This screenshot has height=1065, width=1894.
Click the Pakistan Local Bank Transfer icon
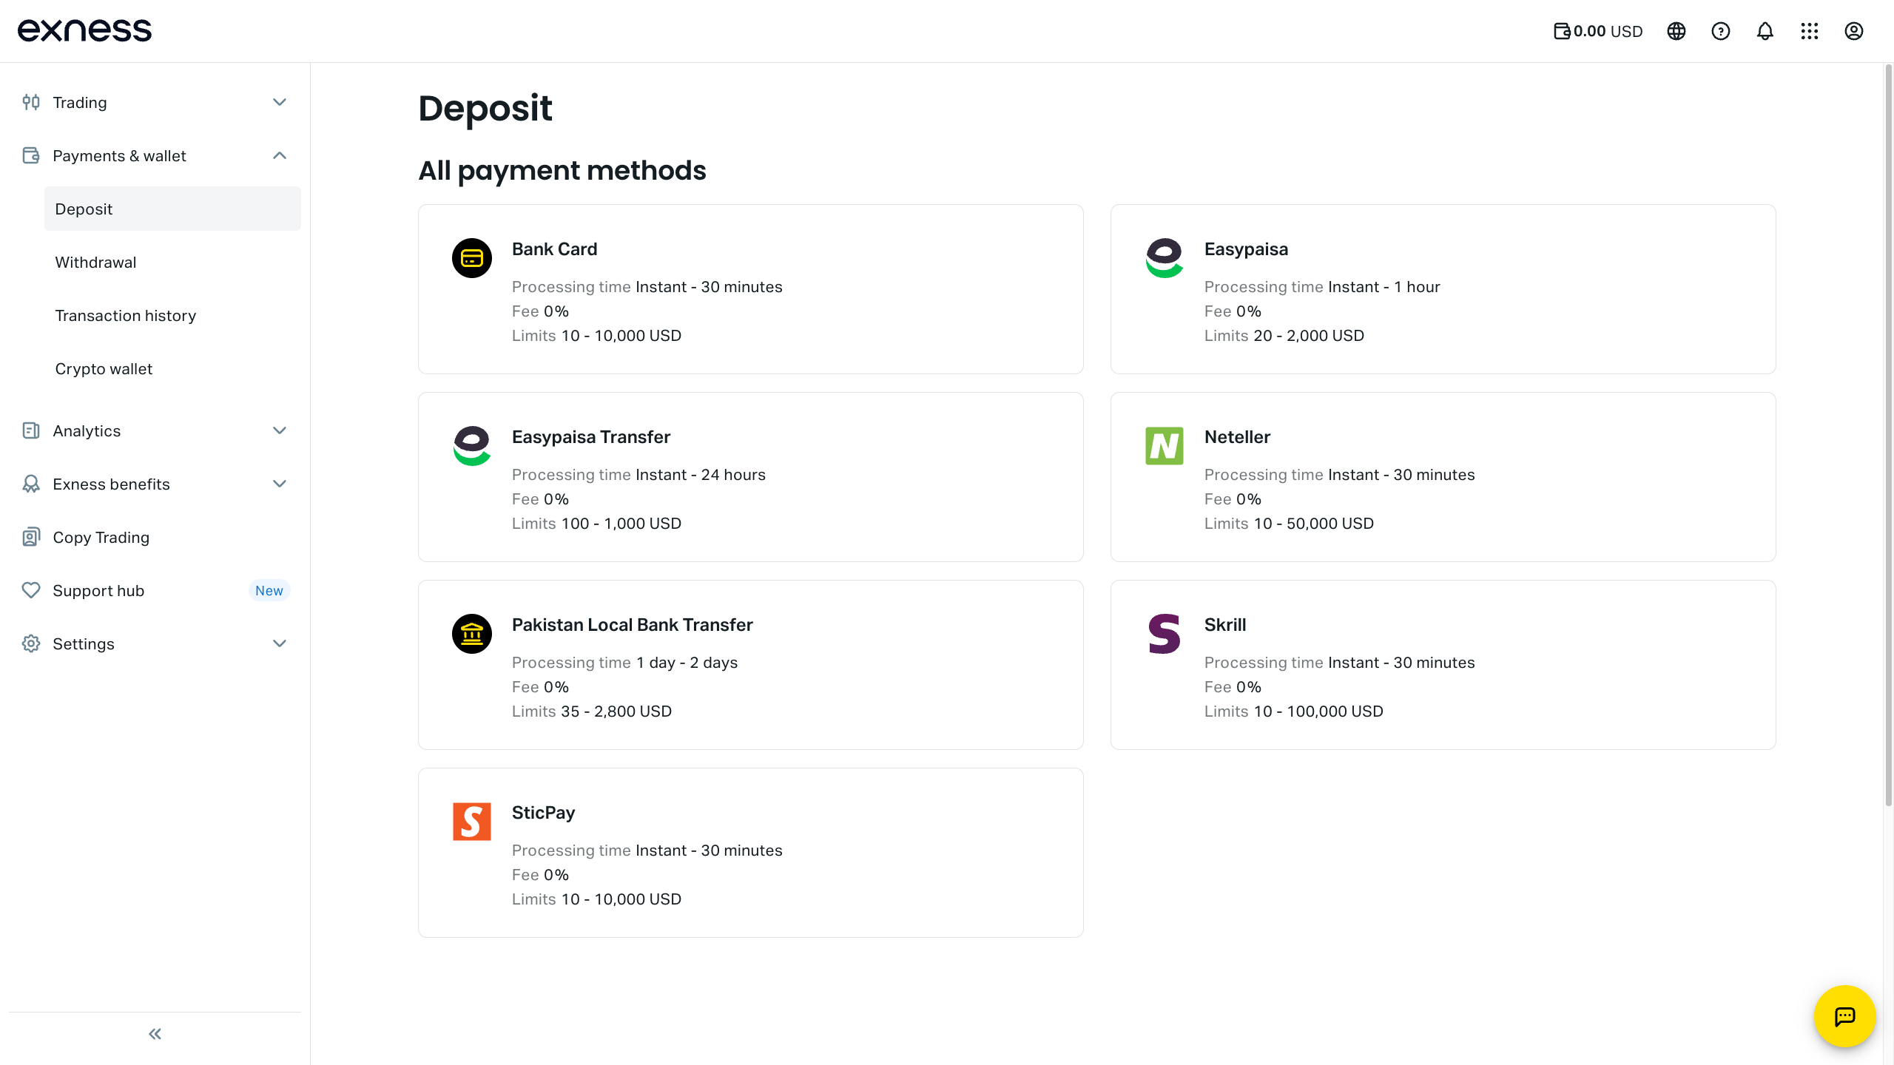472,634
